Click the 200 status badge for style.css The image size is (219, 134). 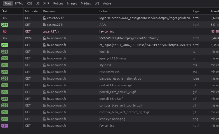pyautogui.click(x=5, y=65)
